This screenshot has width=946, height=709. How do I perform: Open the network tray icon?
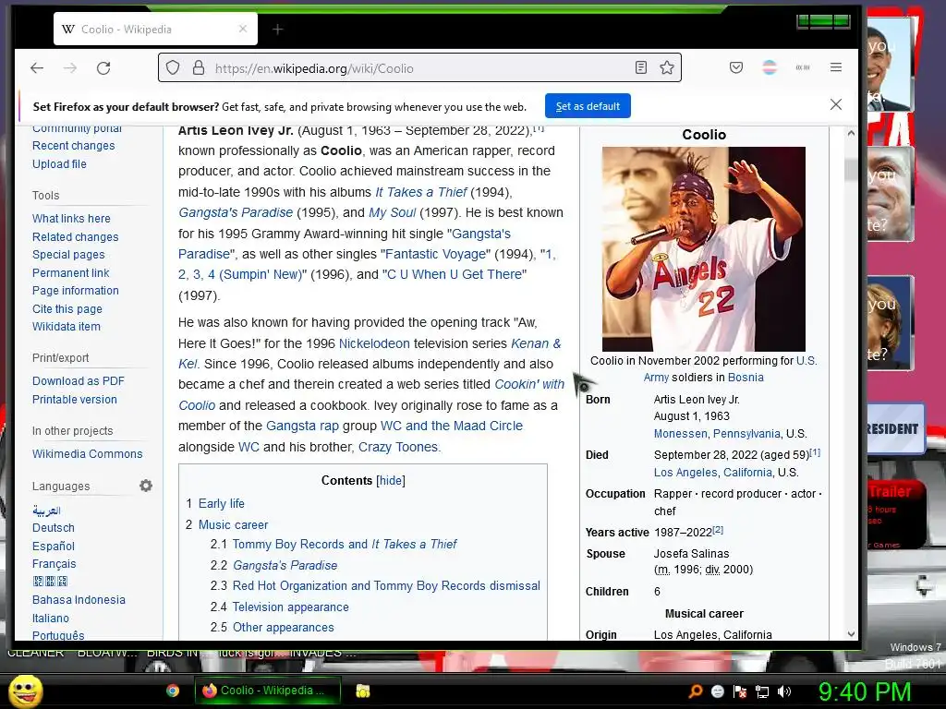tap(762, 691)
